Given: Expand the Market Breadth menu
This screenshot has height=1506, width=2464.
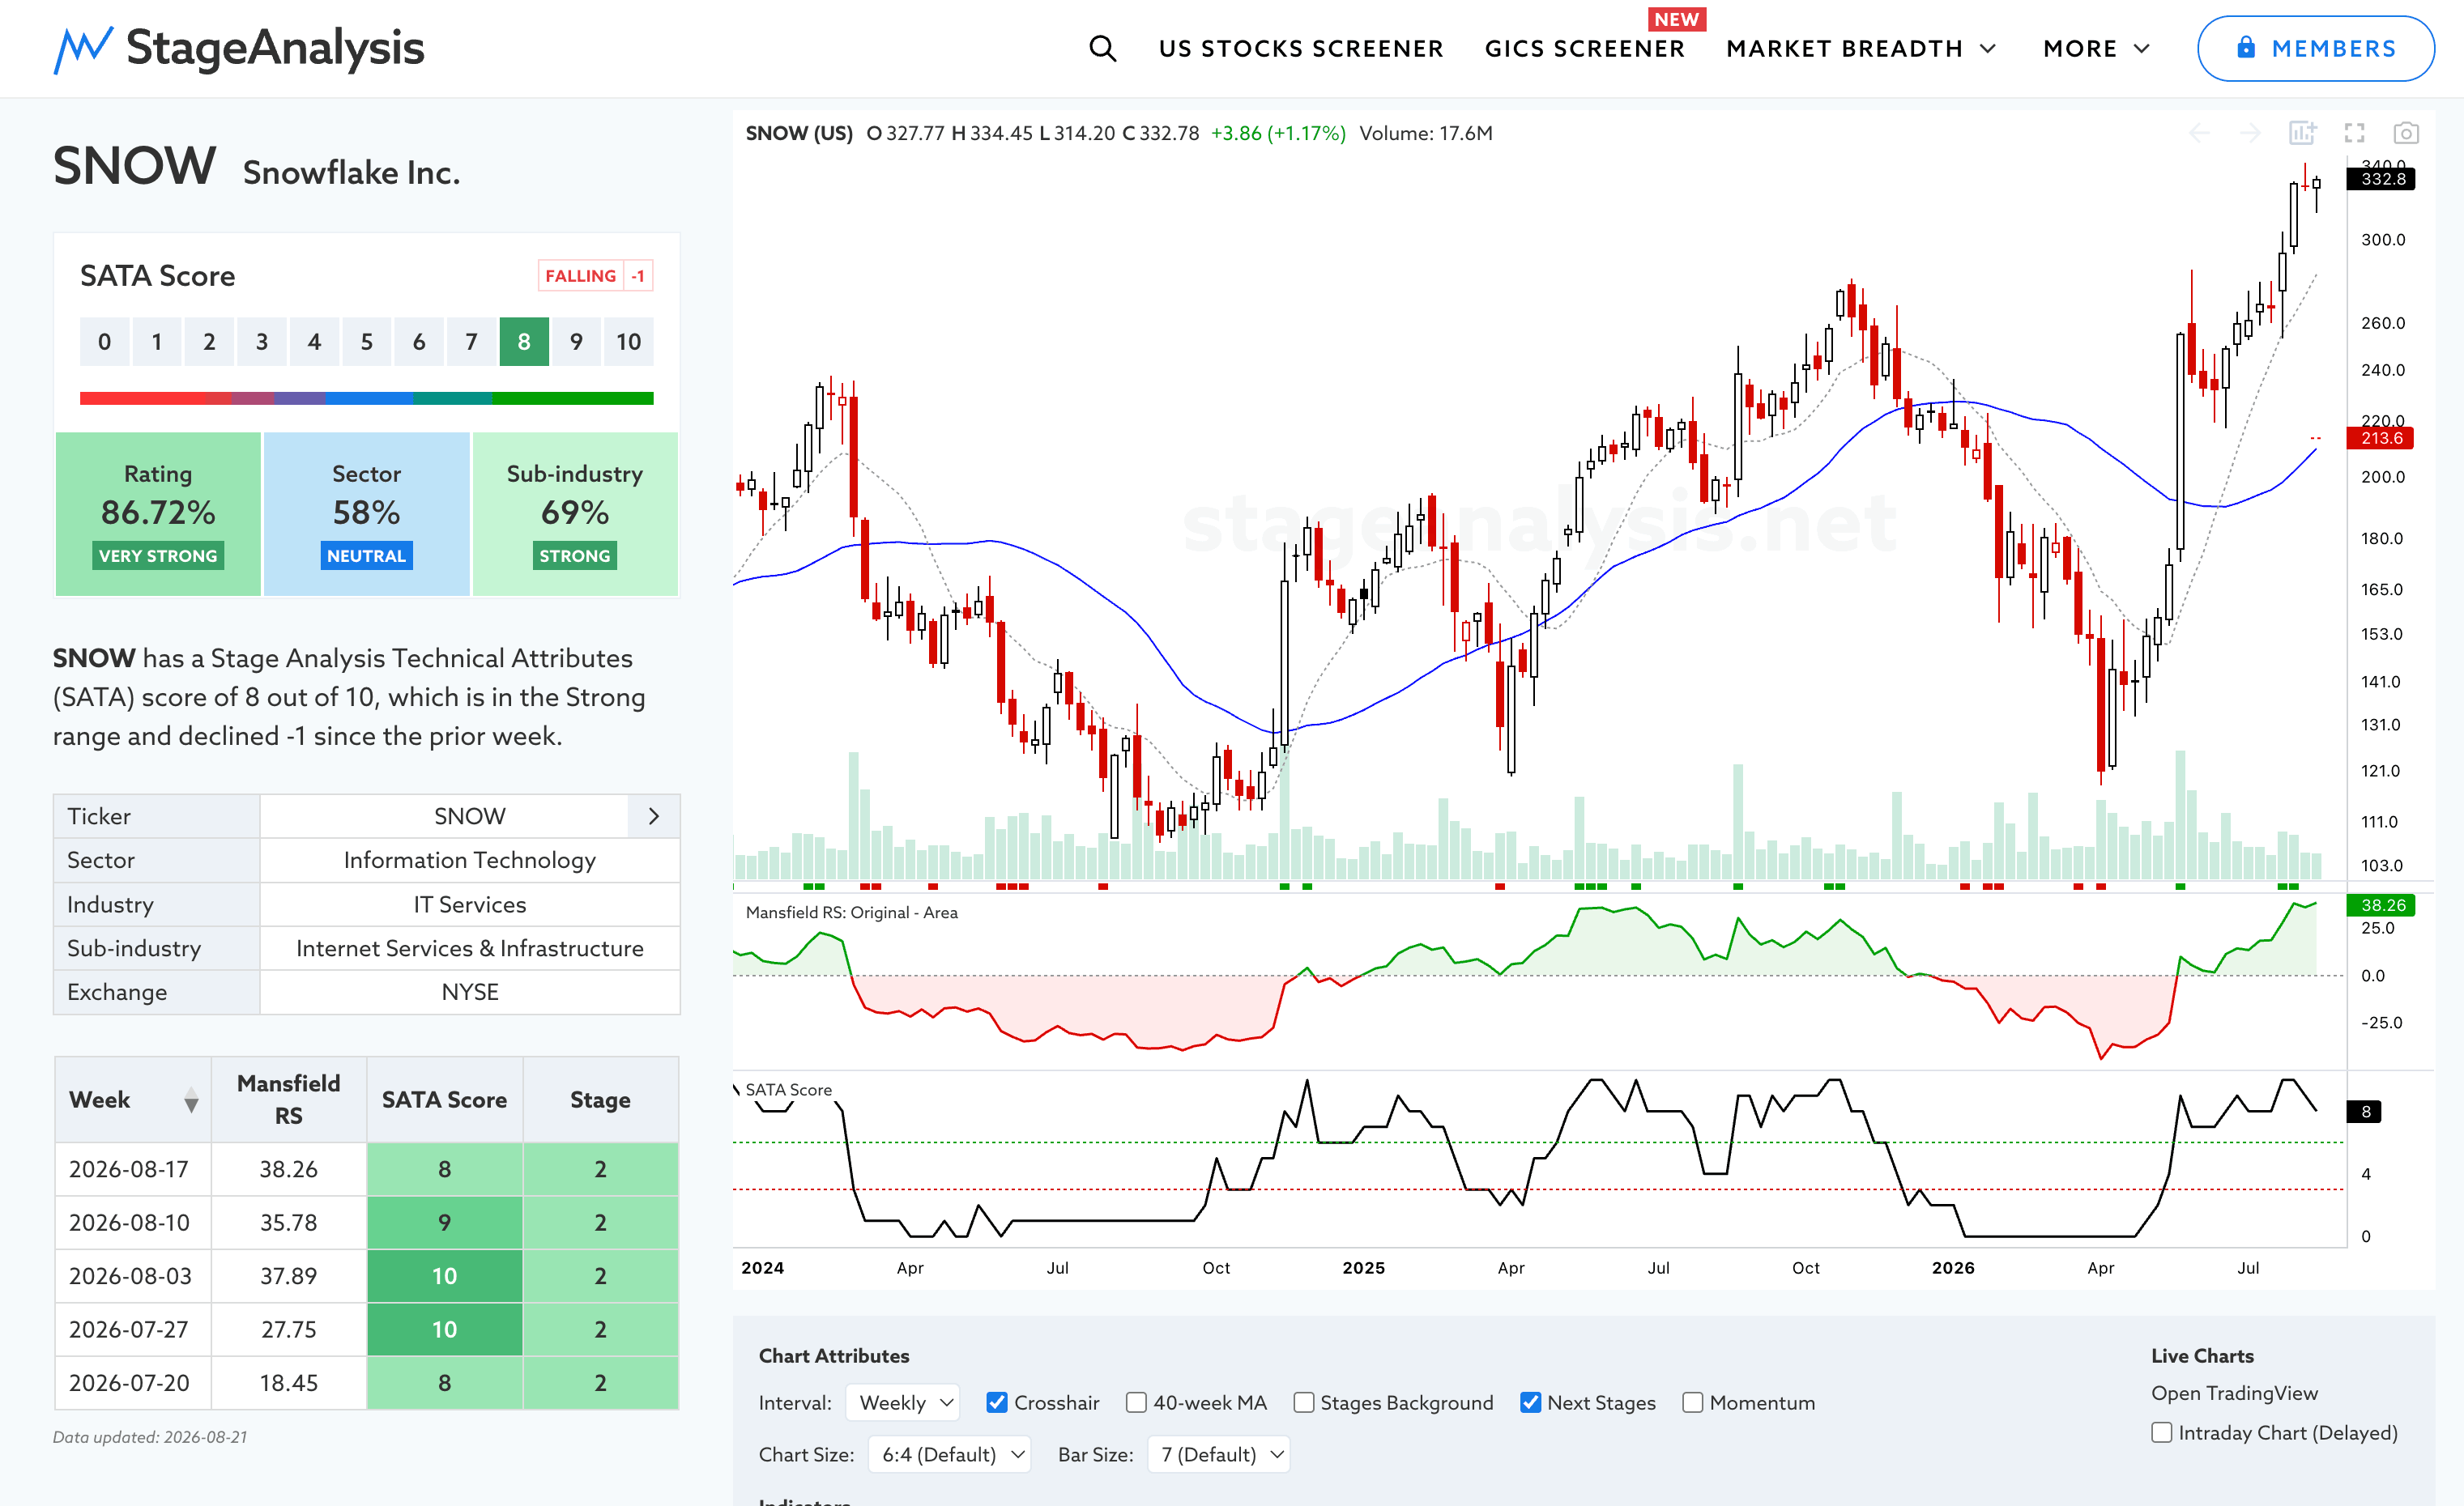Looking at the screenshot, I should click(1862, 49).
